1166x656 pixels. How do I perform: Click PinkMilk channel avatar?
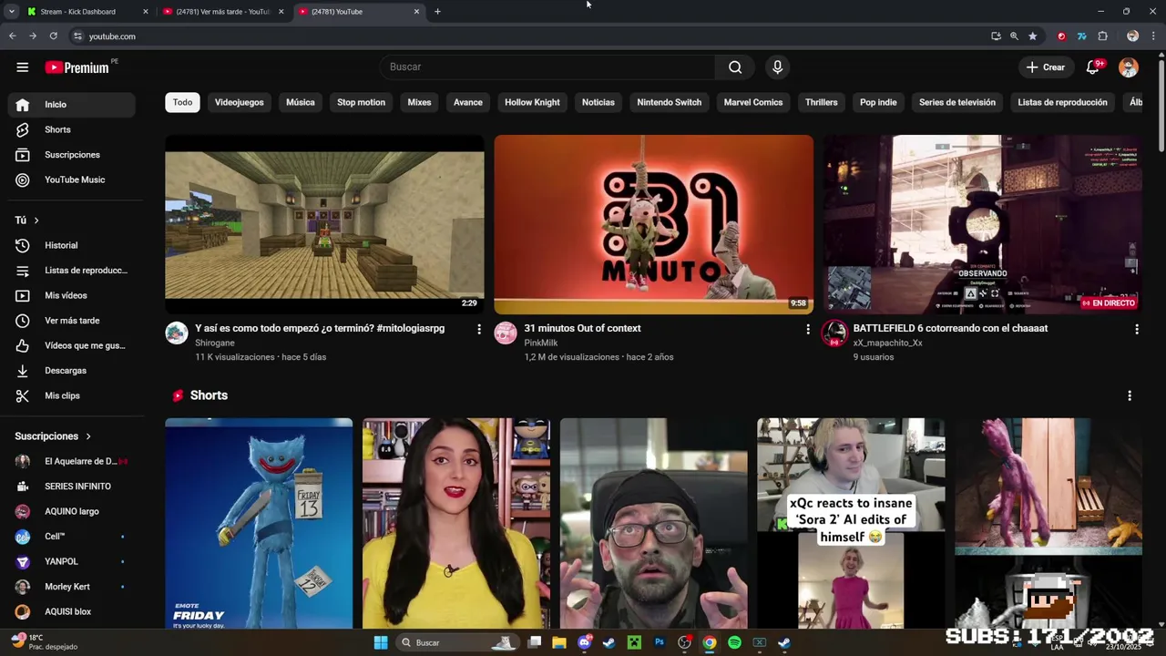coord(506,333)
